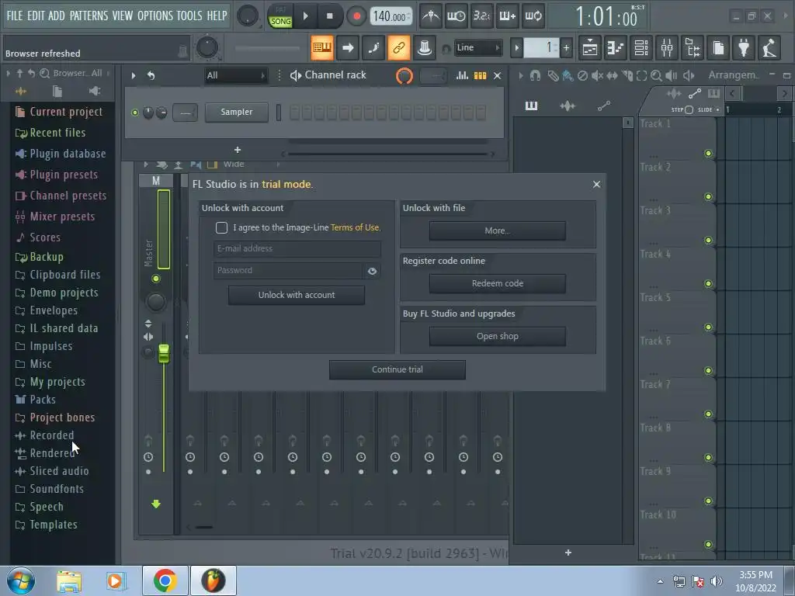Expand the Demo projects browser folder
The width and height of the screenshot is (795, 596).
[57, 293]
